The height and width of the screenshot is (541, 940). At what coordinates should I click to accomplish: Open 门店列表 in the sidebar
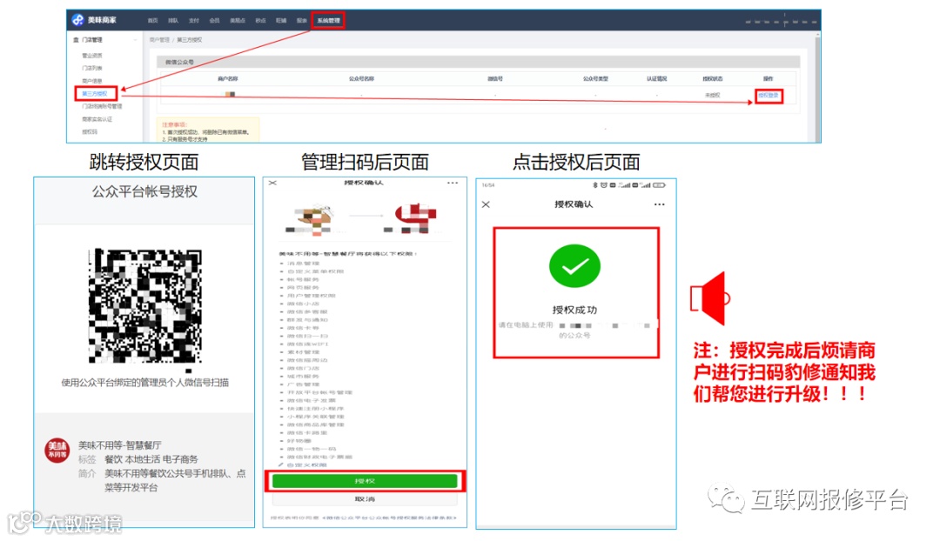point(92,68)
